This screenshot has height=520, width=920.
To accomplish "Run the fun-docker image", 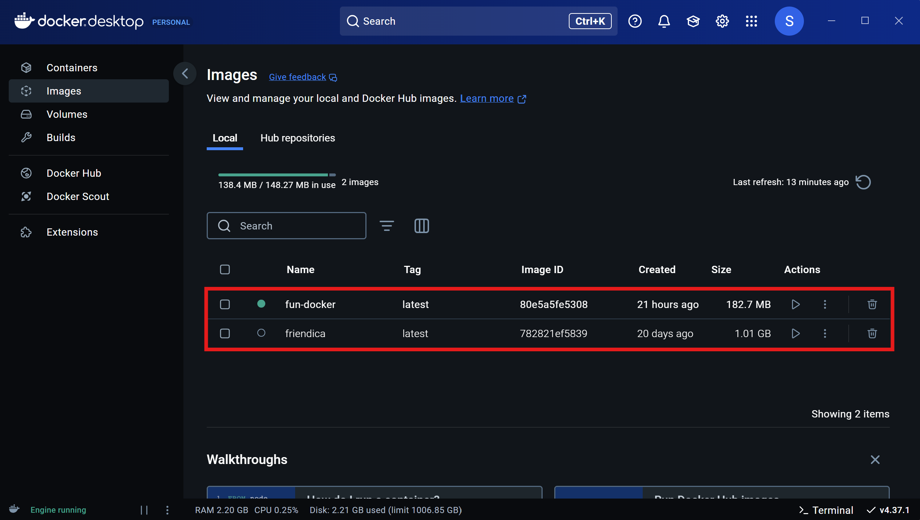I will [796, 304].
